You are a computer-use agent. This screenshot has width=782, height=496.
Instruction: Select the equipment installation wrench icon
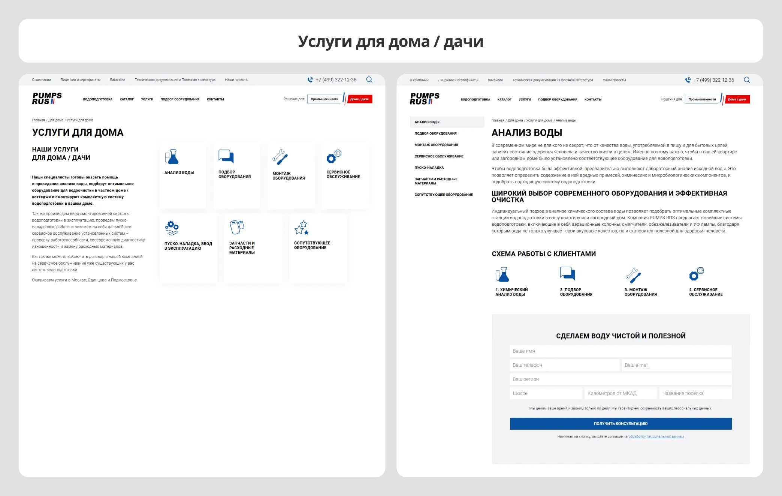(280, 157)
